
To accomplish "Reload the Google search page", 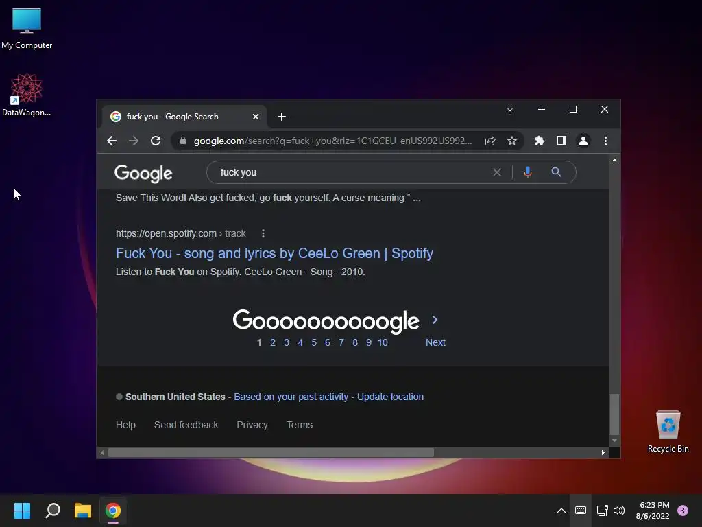I will tap(156, 141).
